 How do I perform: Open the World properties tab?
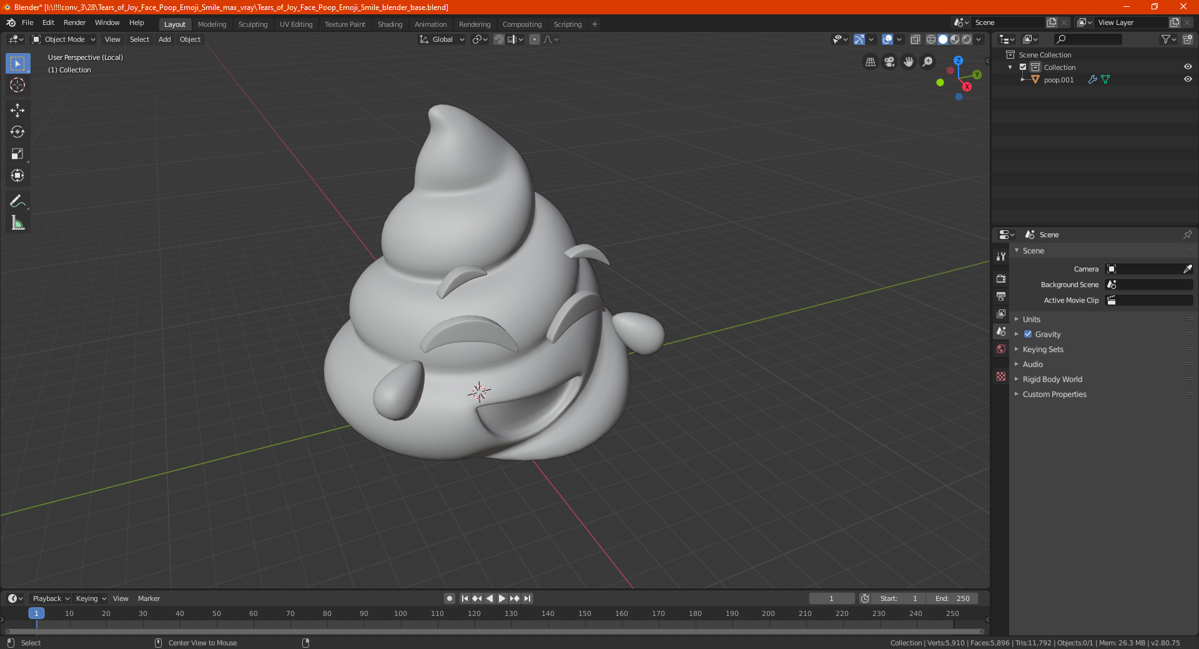click(x=1001, y=349)
